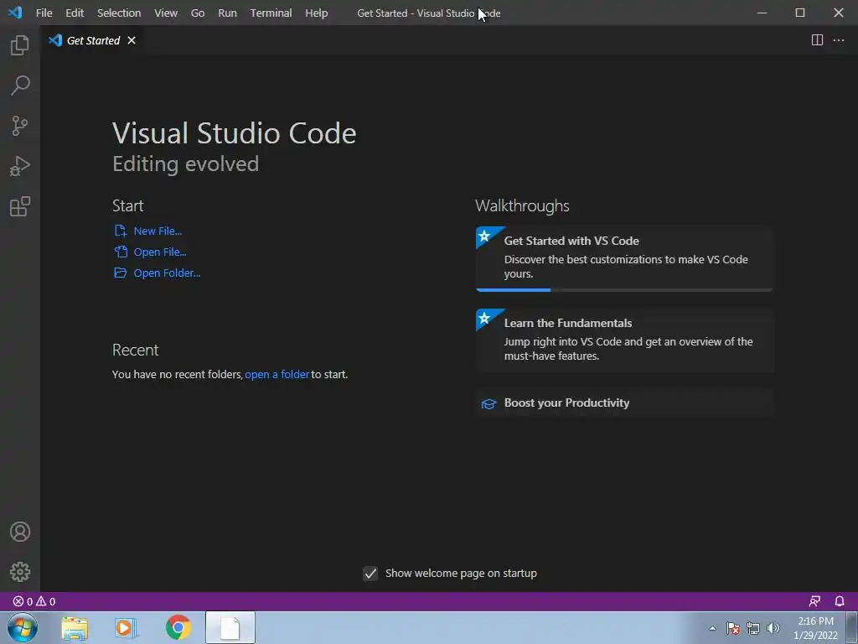
Task: Open Windows Explorer from taskbar
Action: coord(75,627)
